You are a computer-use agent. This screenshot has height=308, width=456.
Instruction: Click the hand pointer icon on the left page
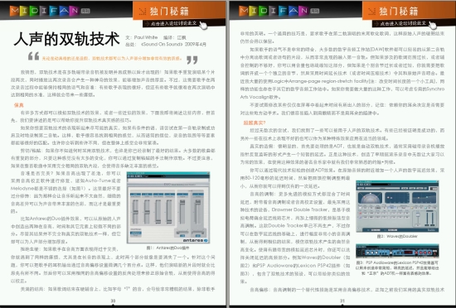click(x=203, y=26)
